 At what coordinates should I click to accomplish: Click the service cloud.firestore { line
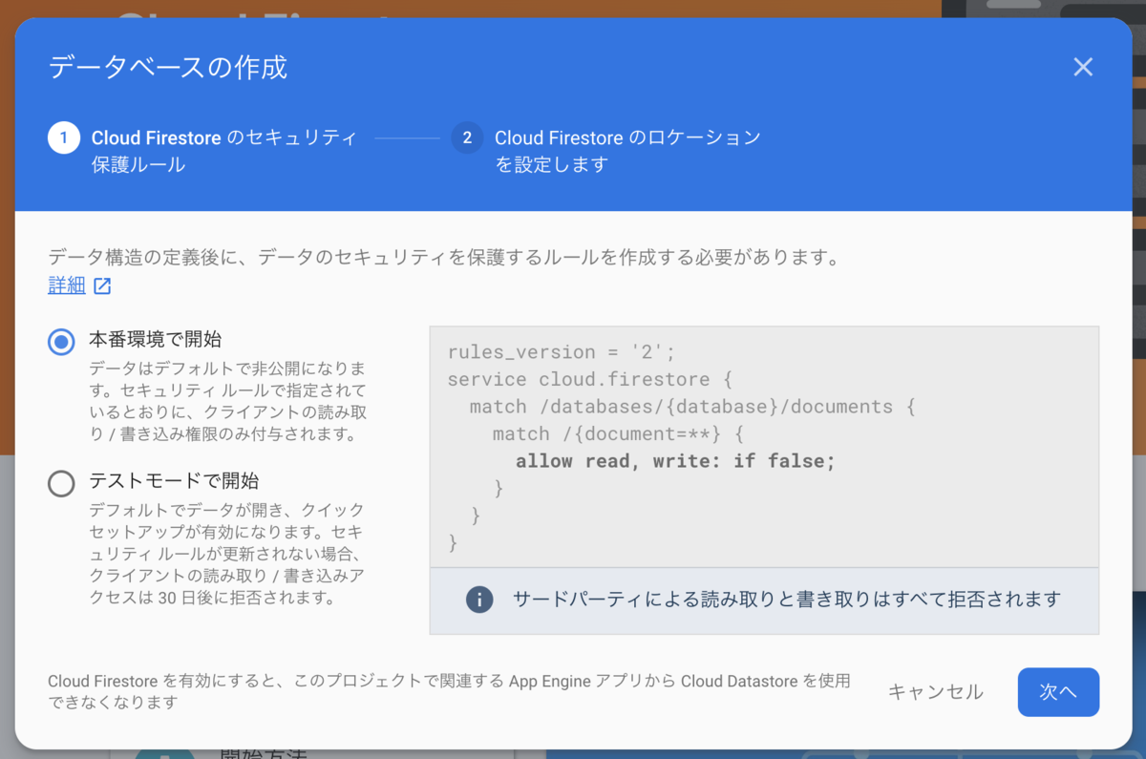click(589, 379)
